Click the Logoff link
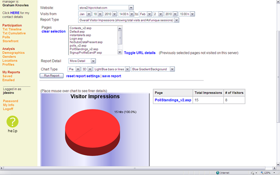The width and height of the screenshot is (280, 175). 8,109
